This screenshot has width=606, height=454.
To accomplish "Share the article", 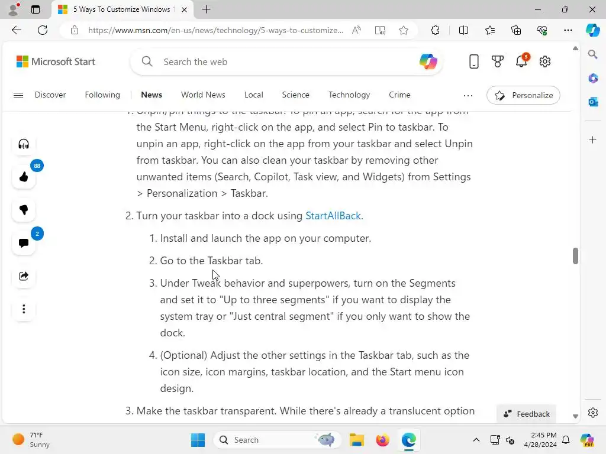I will [24, 276].
